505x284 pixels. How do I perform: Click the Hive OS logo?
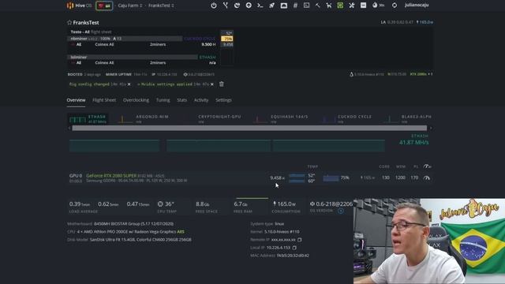[79, 6]
